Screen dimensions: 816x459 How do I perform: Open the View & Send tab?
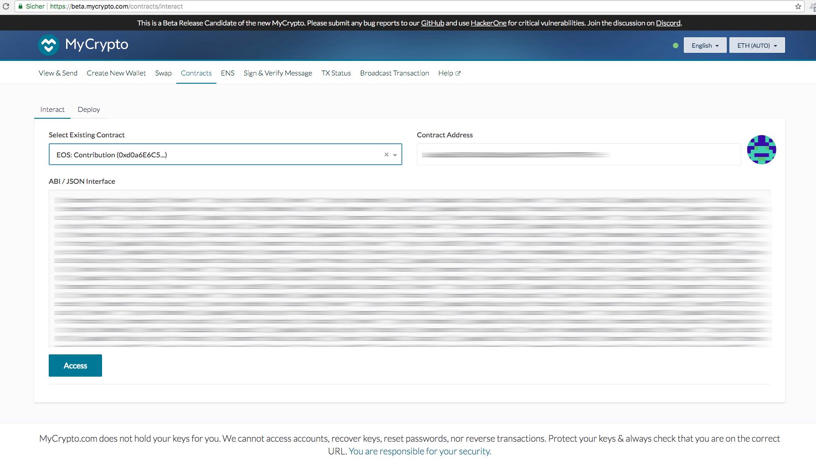(x=58, y=73)
